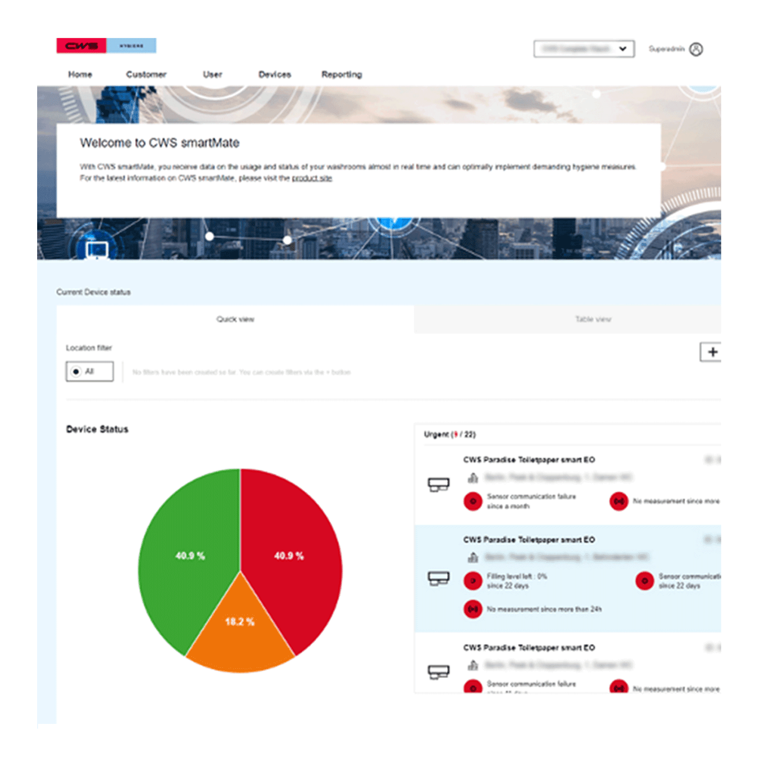Click the dispenser icon of first urgent device
The image size is (762, 762).
[x=438, y=485]
